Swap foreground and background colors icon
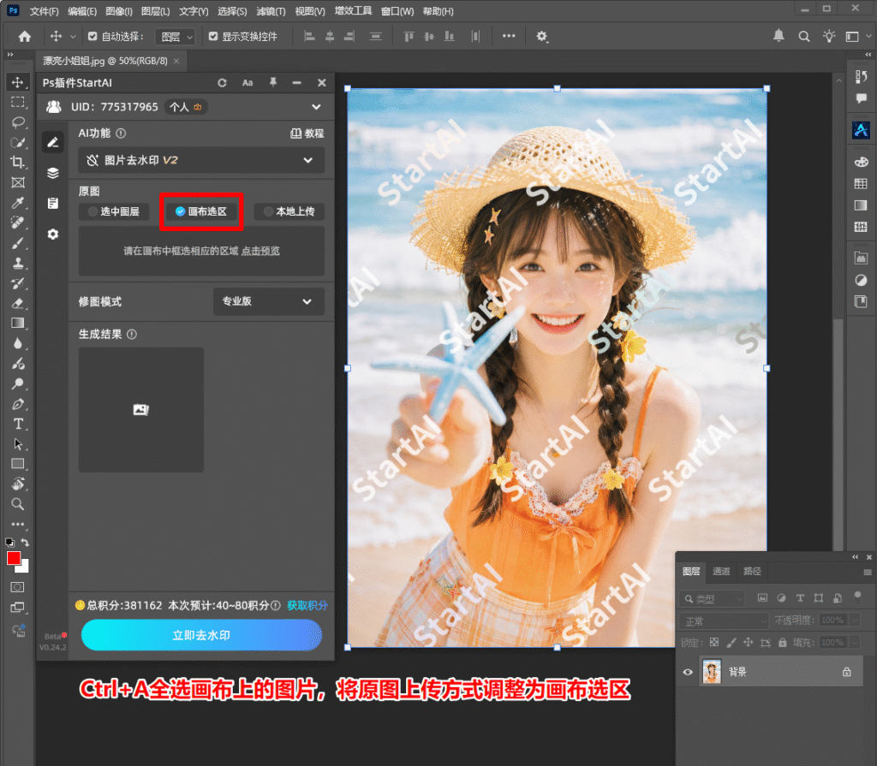Screen dimensions: 877x766 point(25,542)
